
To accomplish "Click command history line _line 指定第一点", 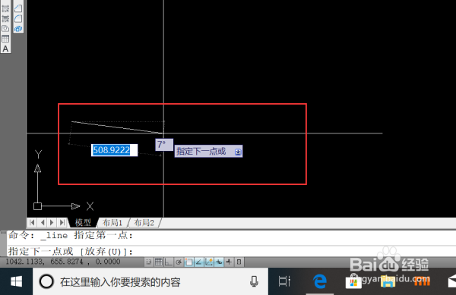I will (x=71, y=235).
